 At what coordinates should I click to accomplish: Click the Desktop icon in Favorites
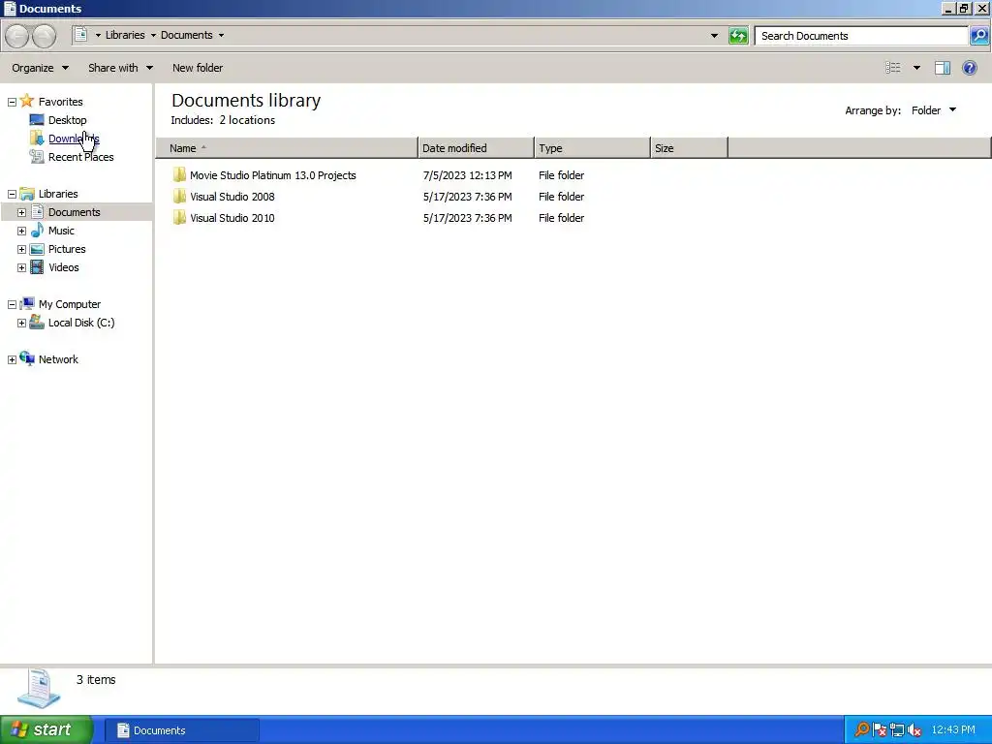tap(37, 119)
